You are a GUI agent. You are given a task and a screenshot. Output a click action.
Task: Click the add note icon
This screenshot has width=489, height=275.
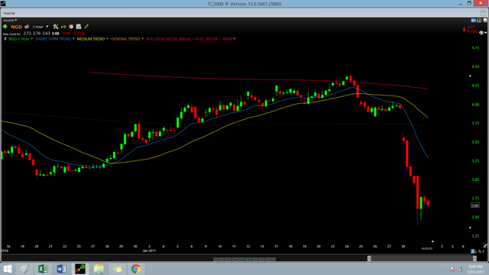click(x=79, y=27)
